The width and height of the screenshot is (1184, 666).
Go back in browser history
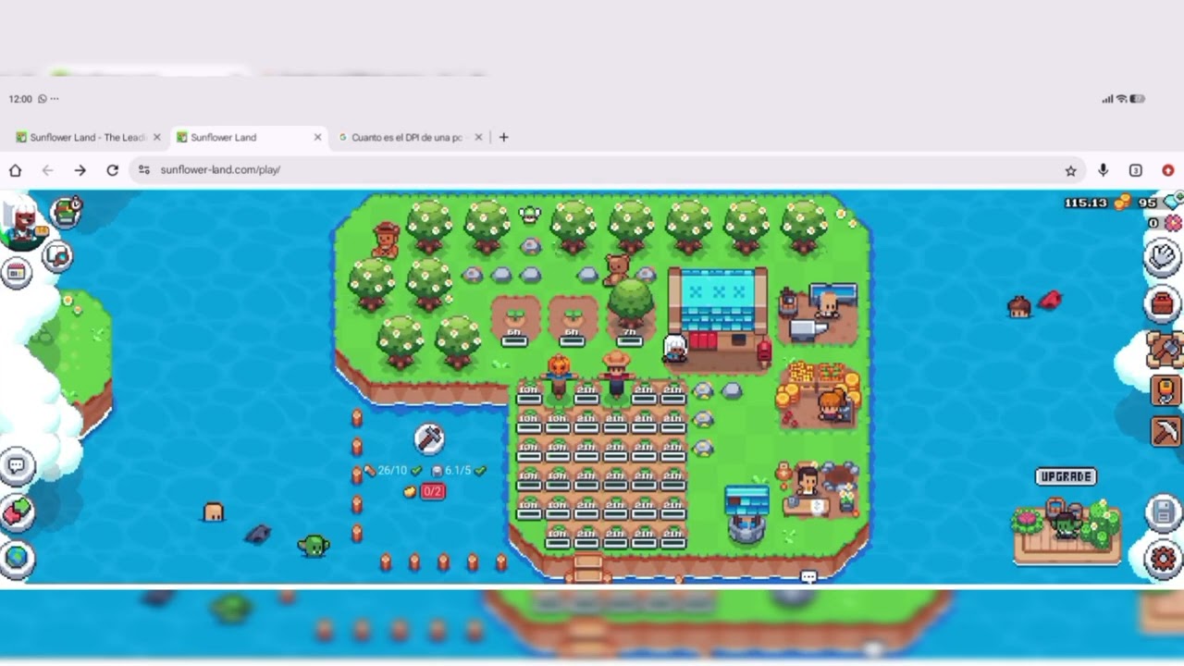click(x=48, y=170)
